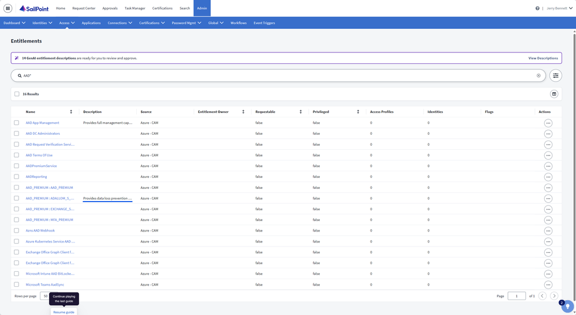Open the search filter options icon
Screen dimensions: 576x315
point(555,75)
